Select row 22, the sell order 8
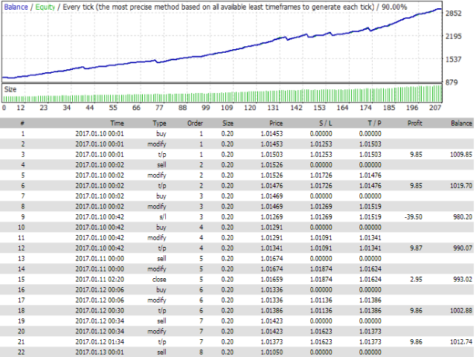The width and height of the screenshot is (476, 357). pos(160,351)
